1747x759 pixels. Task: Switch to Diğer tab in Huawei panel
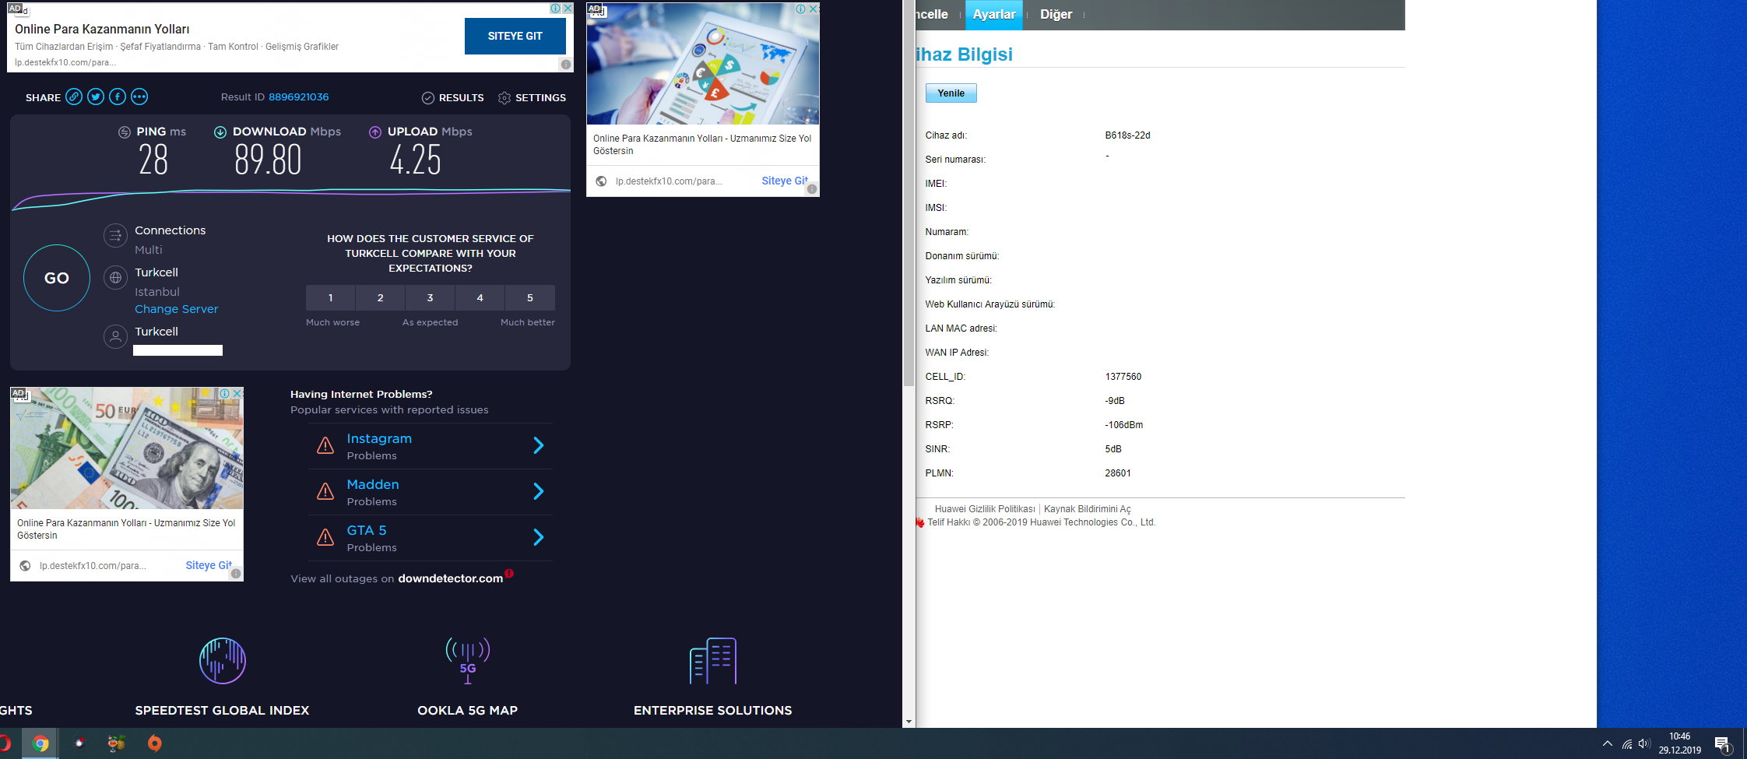click(x=1056, y=15)
